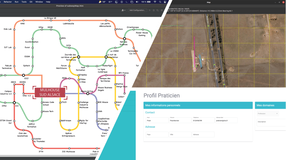Click the JCE Mulhouse station label
This screenshot has height=160, width=286.
pyautogui.click(x=68, y=151)
